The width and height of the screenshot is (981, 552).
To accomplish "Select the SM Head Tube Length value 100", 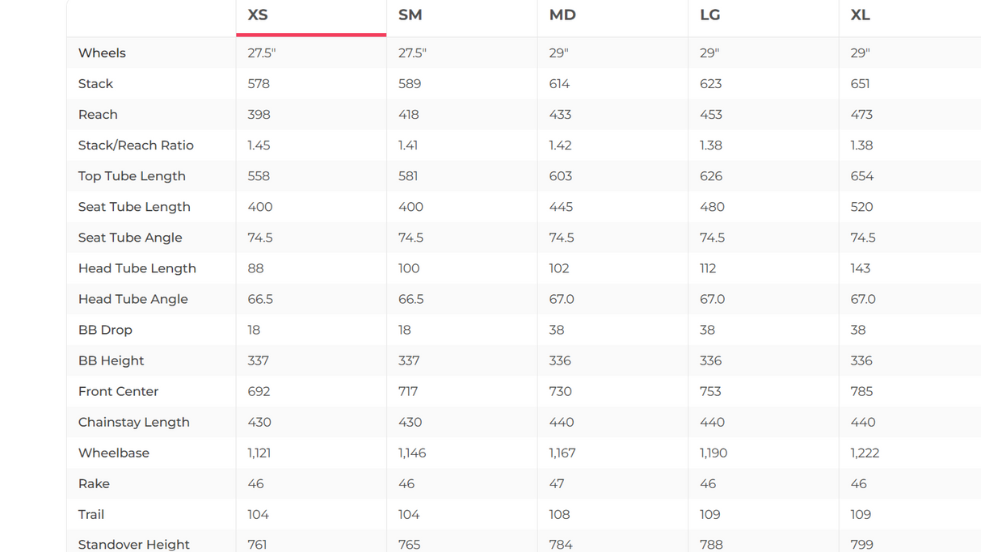I will click(x=409, y=268).
